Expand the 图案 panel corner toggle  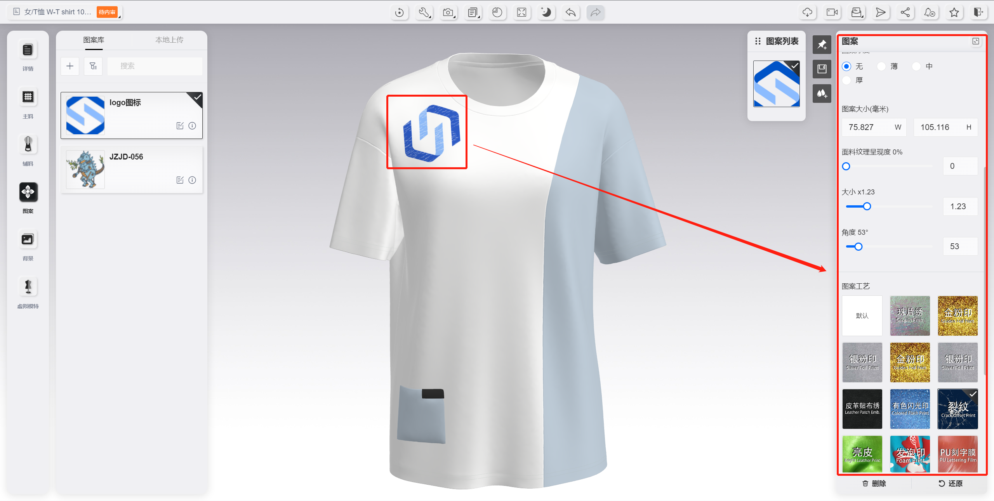pyautogui.click(x=975, y=41)
